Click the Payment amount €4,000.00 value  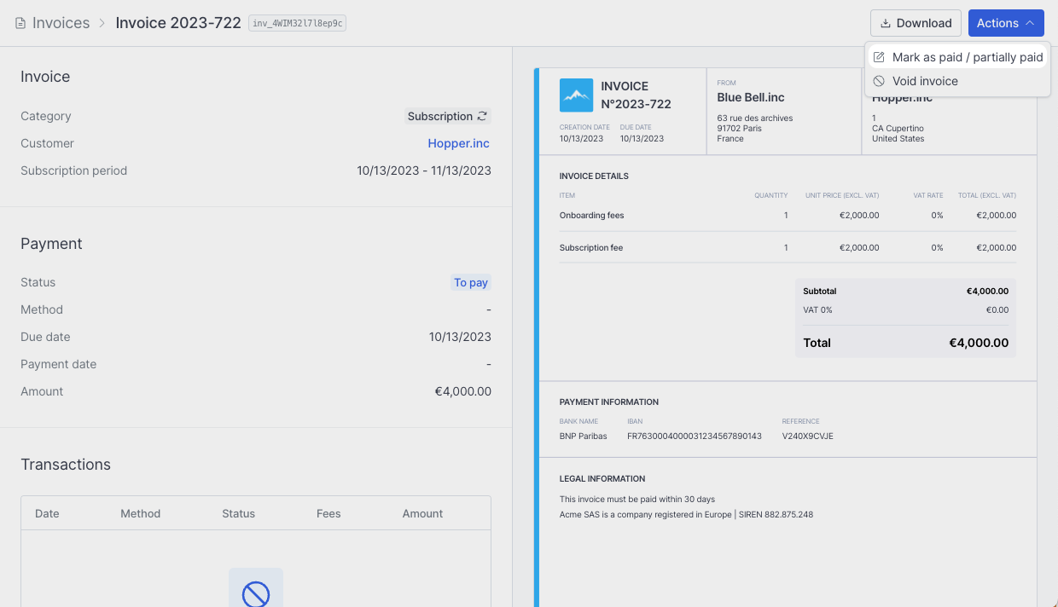pyautogui.click(x=463, y=391)
